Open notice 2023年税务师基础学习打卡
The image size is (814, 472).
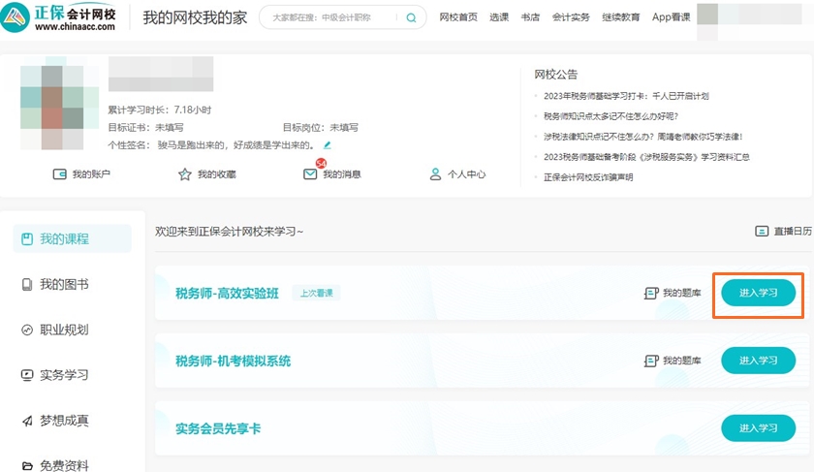pyautogui.click(x=626, y=96)
